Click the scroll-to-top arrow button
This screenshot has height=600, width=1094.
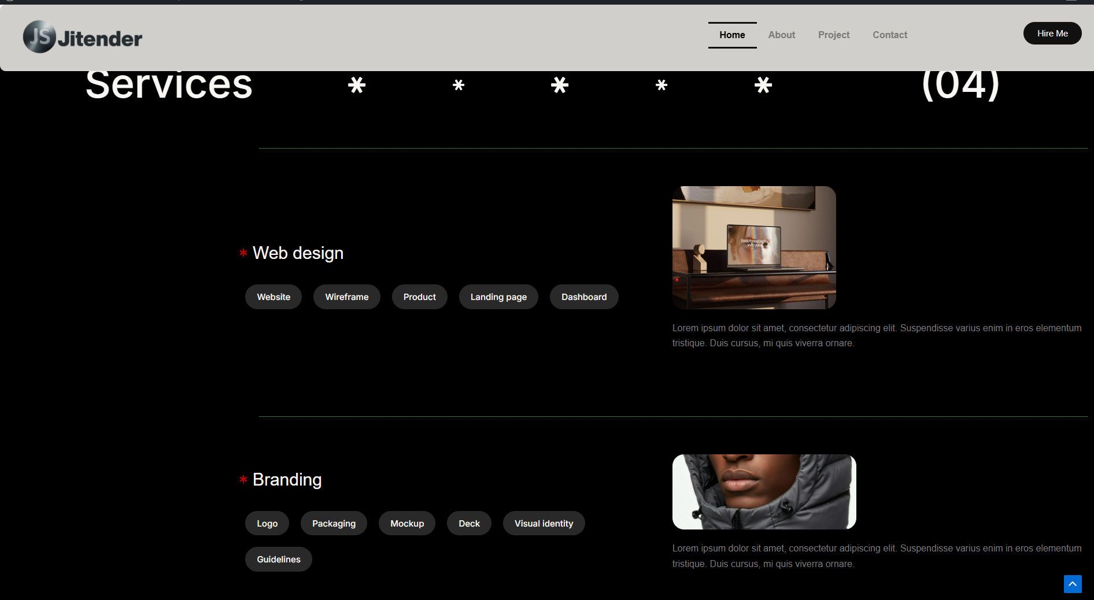point(1072,584)
